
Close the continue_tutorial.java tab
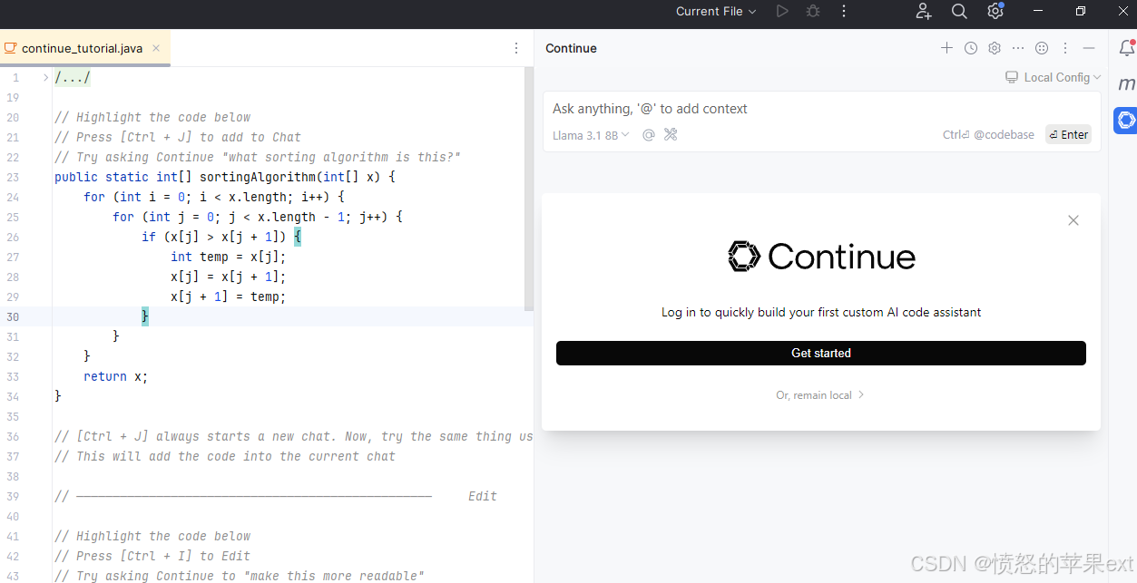tap(156, 48)
